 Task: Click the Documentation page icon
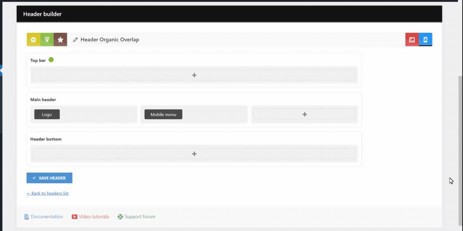coord(26,217)
